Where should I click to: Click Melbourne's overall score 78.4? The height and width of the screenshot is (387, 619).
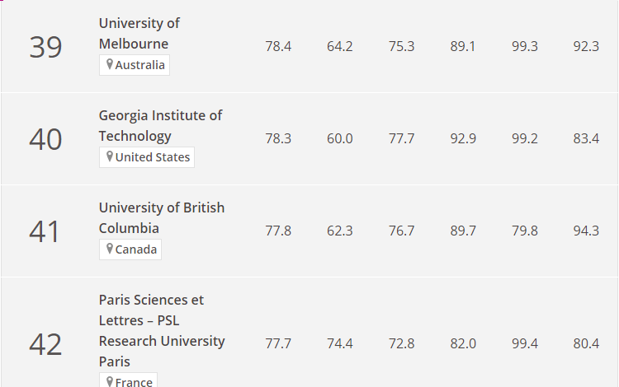tap(278, 46)
